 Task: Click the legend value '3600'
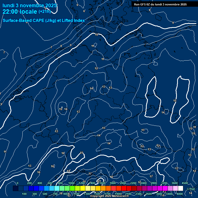[174, 183]
